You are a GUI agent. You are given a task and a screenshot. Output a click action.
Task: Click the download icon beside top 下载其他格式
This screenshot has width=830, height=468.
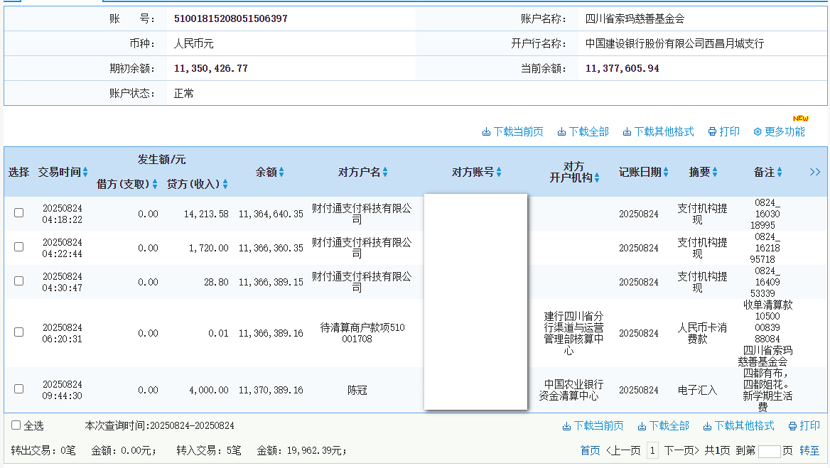tap(627, 132)
